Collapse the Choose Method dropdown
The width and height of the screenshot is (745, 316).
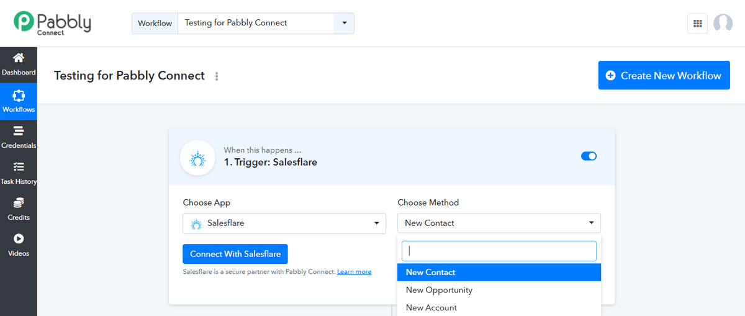[499, 223]
